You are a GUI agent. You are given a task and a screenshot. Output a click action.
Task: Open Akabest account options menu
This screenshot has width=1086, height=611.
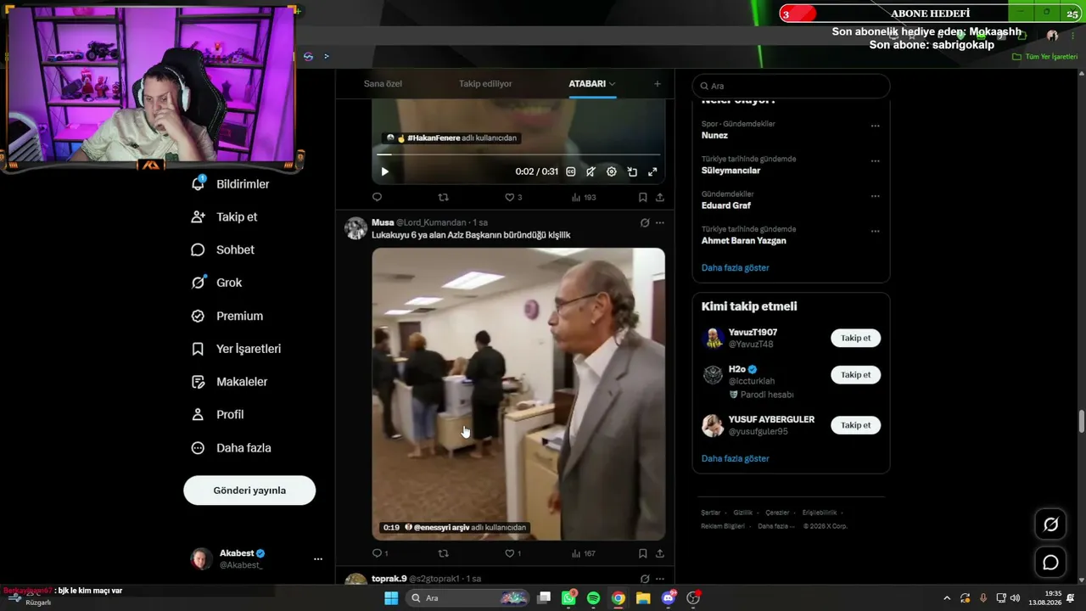coord(318,559)
